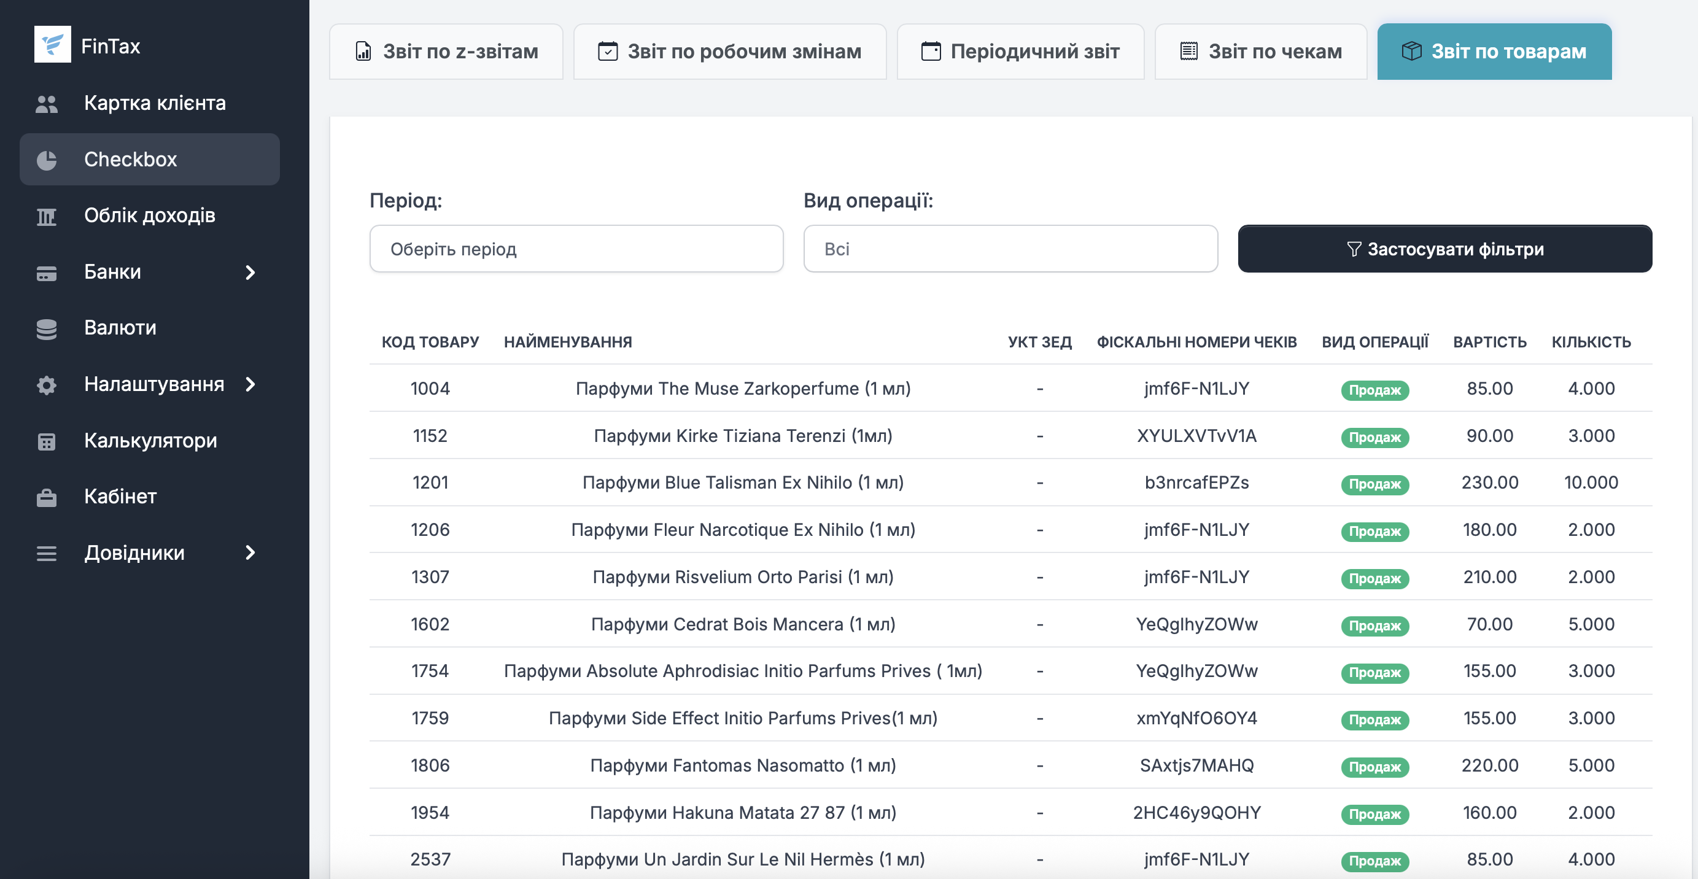Click the Калькулятори calculator icon
This screenshot has height=879, width=1698.
pos(46,441)
